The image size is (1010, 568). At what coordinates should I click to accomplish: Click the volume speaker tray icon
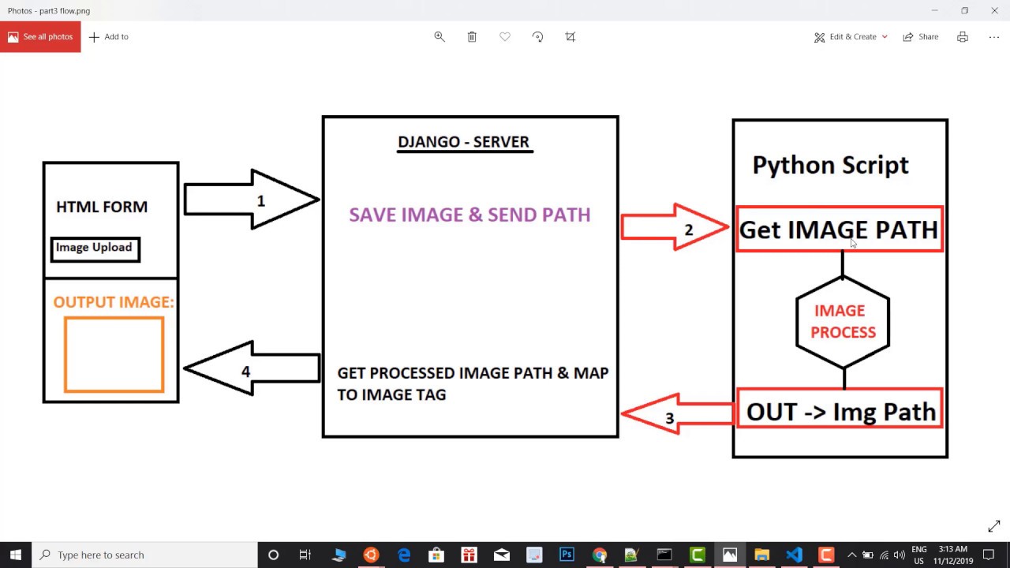[x=900, y=555]
